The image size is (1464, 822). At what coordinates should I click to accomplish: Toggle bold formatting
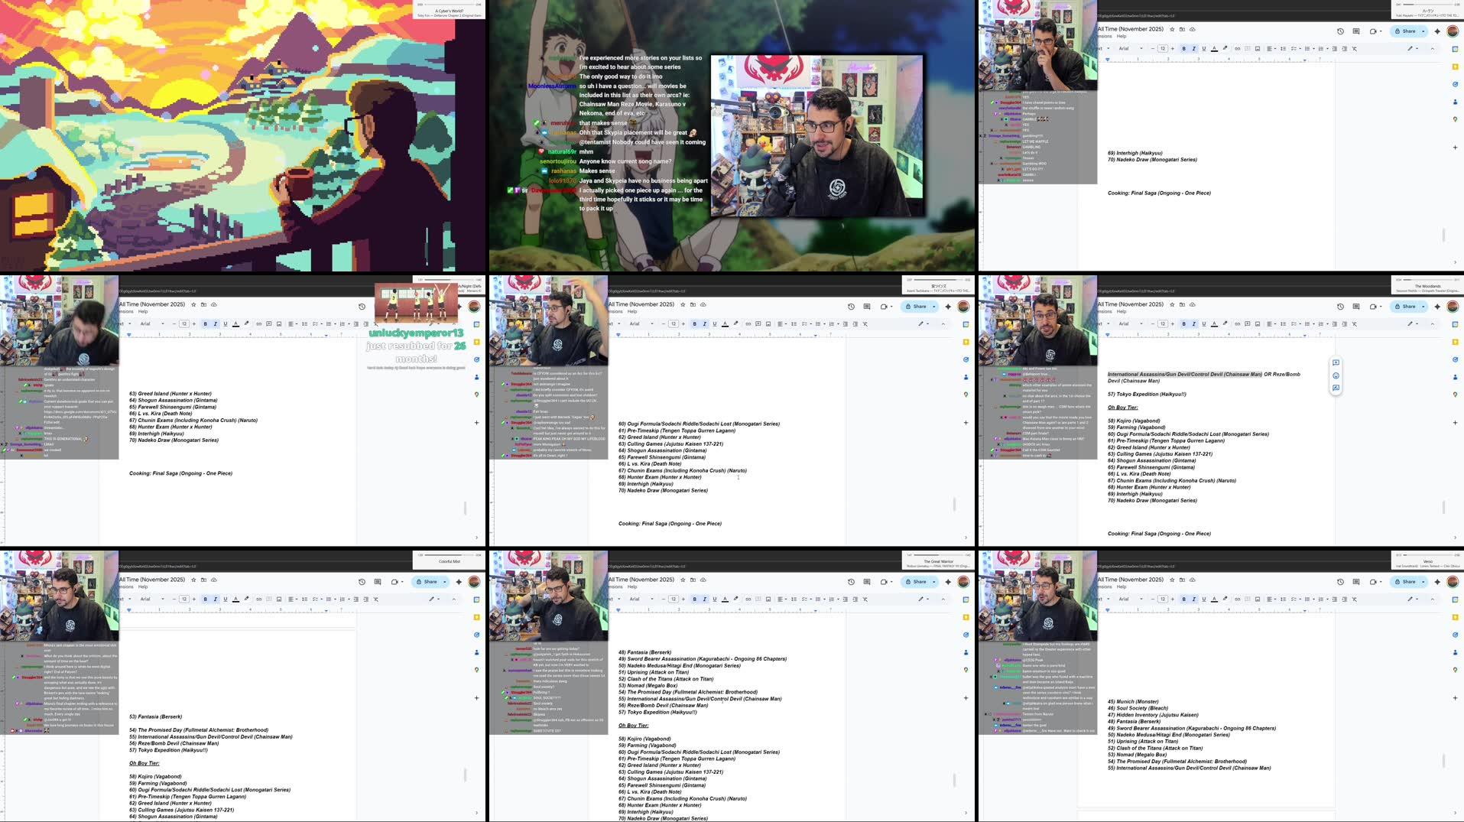pos(1183,47)
